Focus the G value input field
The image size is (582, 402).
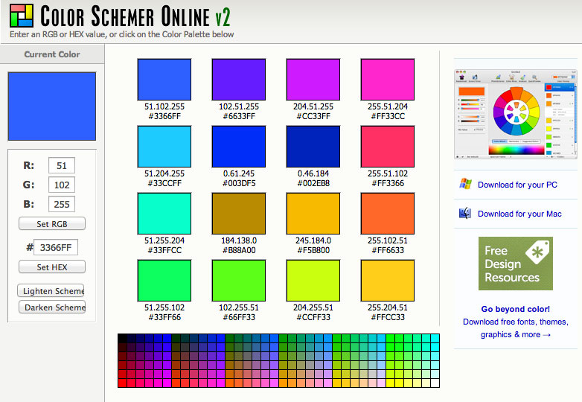tap(61, 185)
